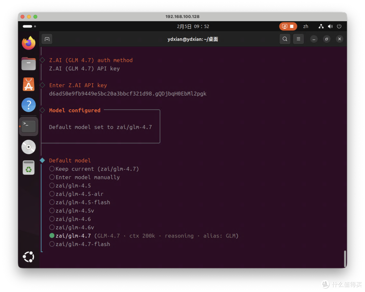Viewport: 365px width, 292px height.
Task: Click the yellow minimize traffic light
Action: point(29,17)
